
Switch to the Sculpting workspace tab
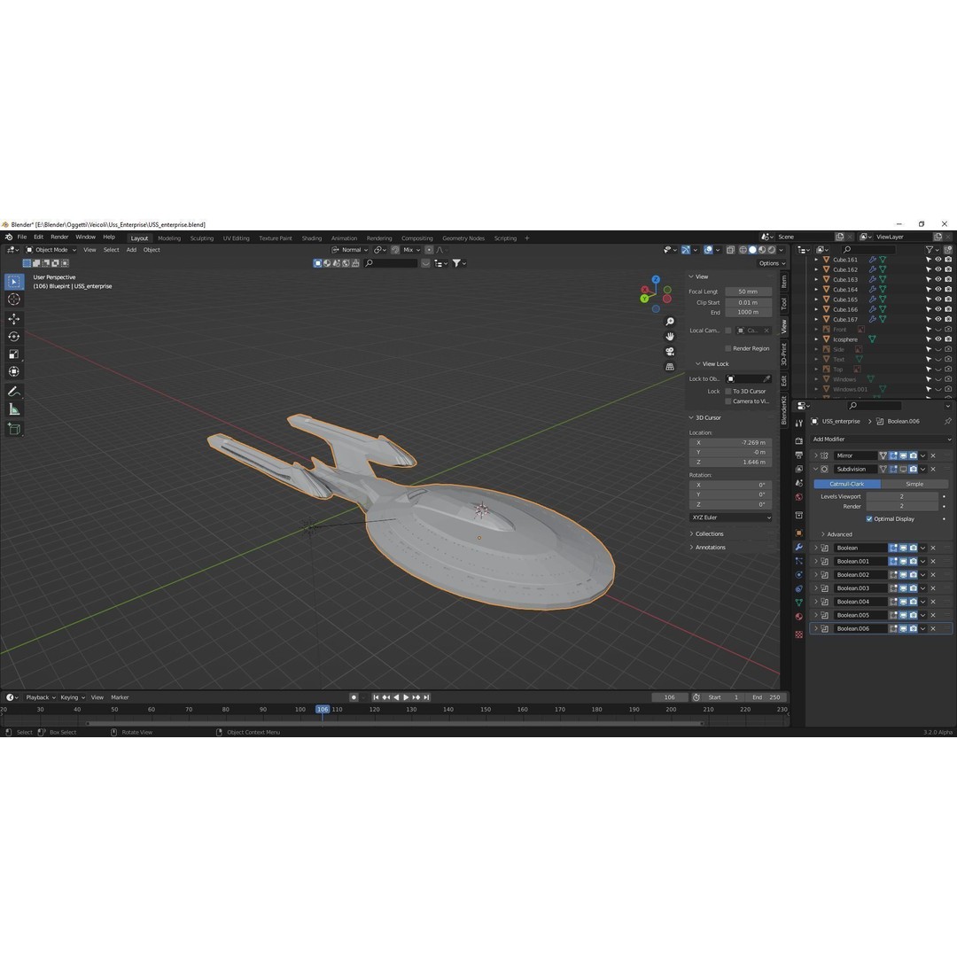coord(201,238)
